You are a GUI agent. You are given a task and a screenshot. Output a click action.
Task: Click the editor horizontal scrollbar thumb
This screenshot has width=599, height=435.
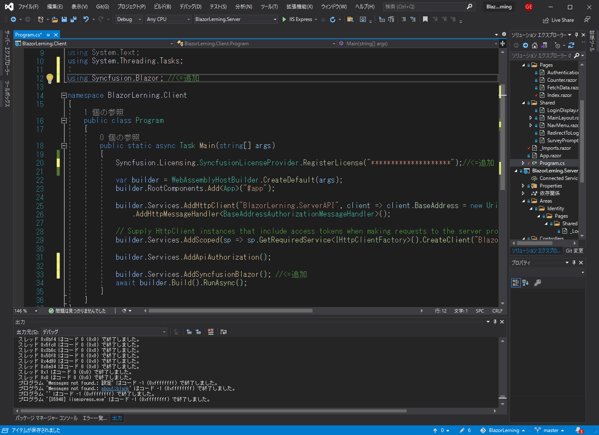[231, 311]
